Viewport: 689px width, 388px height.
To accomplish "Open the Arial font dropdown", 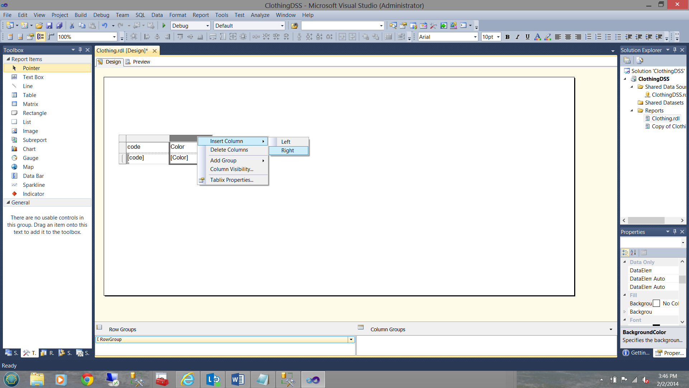I will point(475,37).
